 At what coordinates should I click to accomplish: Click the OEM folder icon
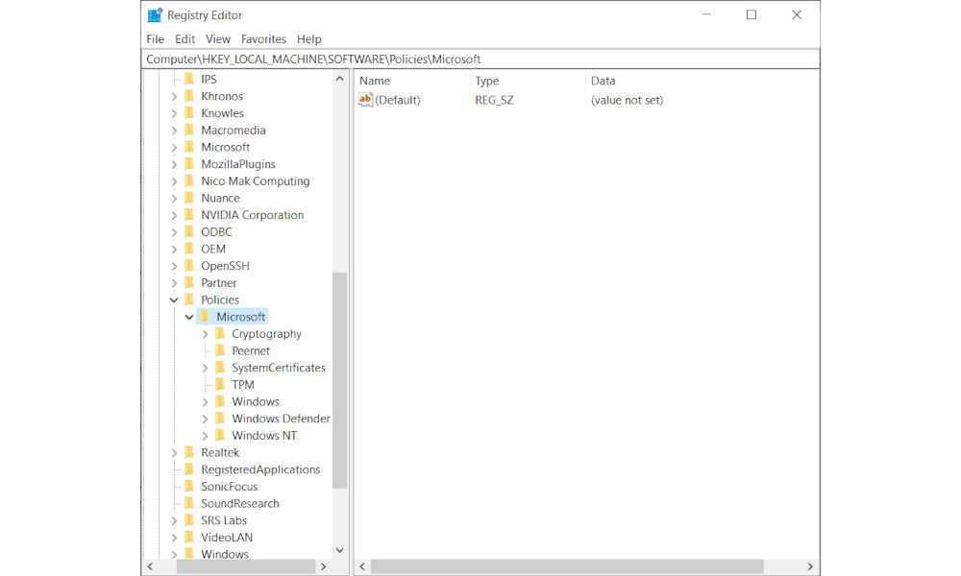[189, 249]
